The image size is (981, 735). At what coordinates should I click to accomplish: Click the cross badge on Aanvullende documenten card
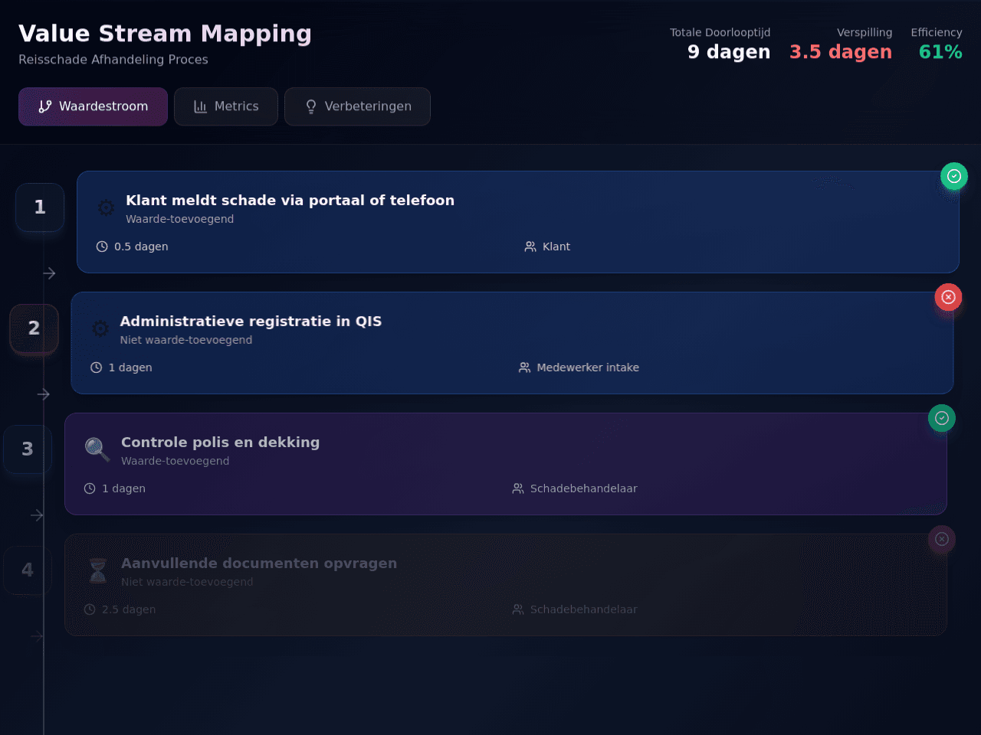tap(942, 539)
